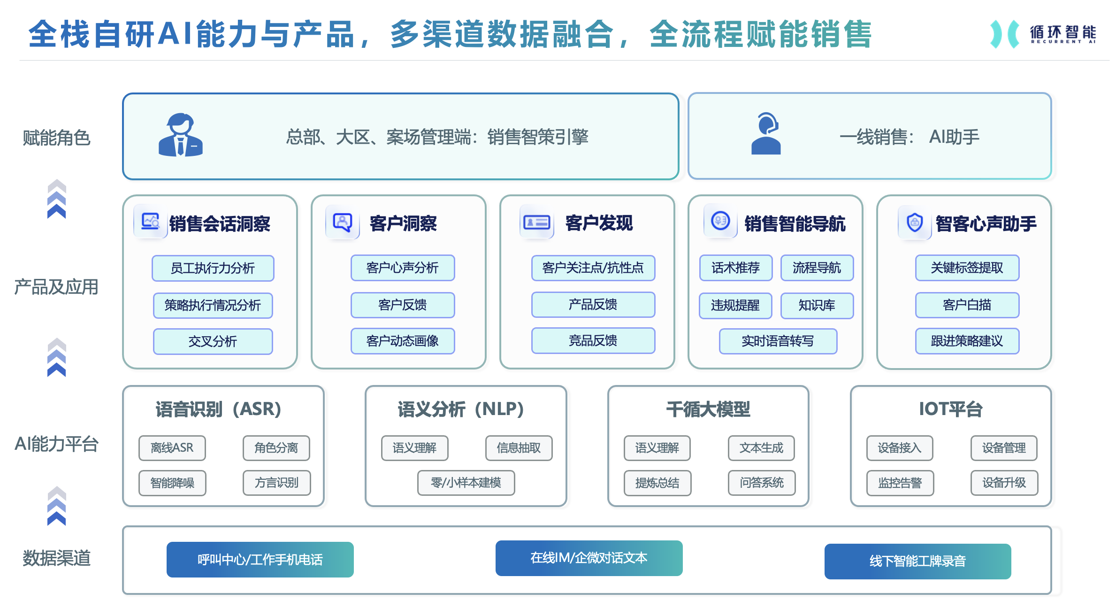
Task: Choose 跟进策略建议
Action: click(967, 341)
